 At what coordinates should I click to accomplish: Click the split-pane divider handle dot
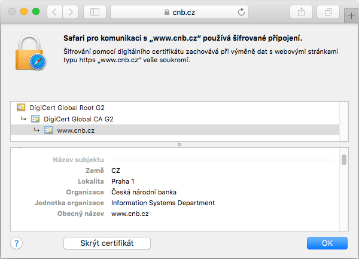click(x=180, y=145)
